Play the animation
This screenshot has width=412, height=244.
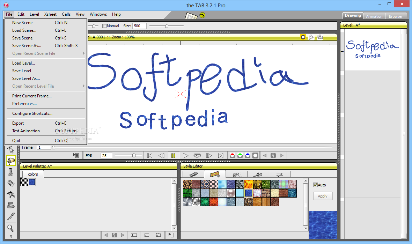point(185,155)
